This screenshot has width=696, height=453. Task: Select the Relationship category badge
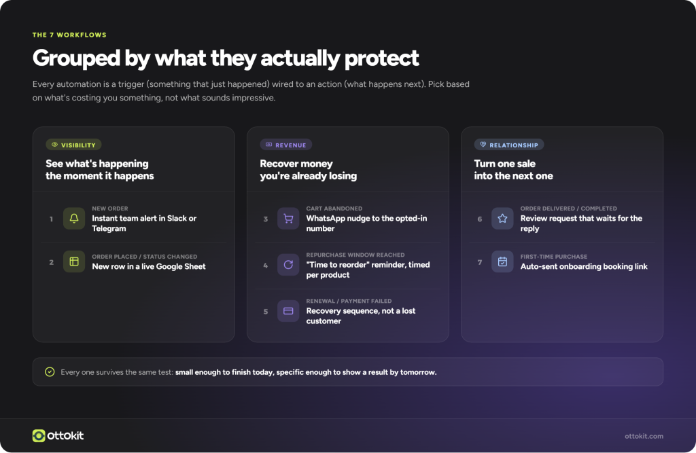508,145
